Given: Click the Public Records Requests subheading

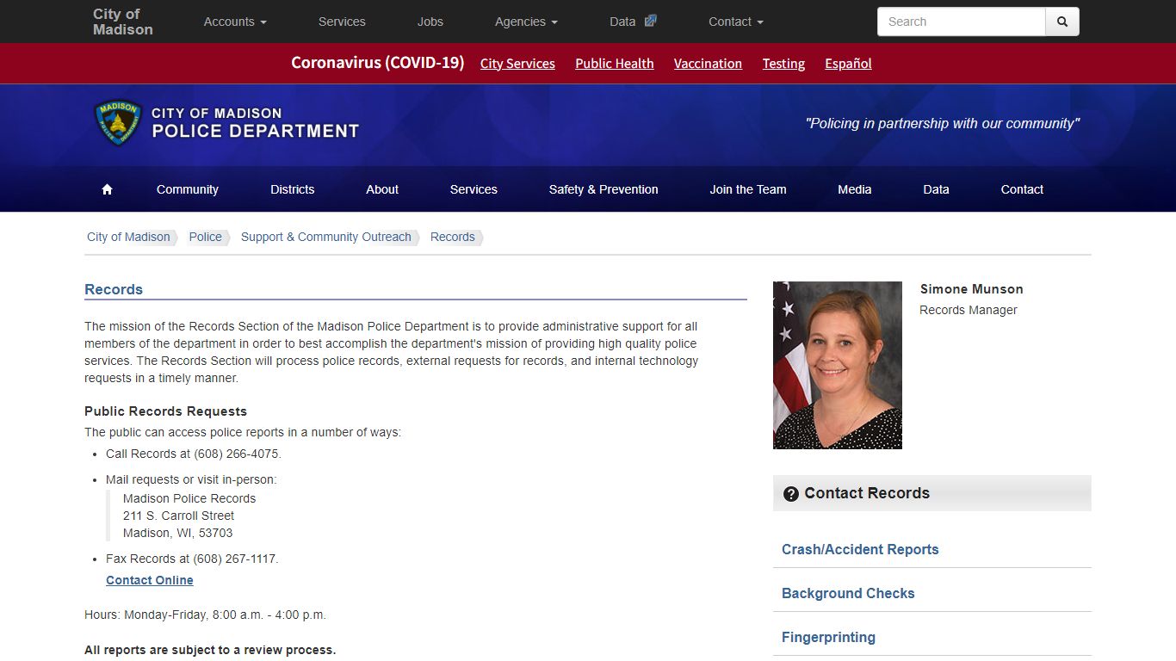Looking at the screenshot, I should pyautogui.click(x=165, y=411).
